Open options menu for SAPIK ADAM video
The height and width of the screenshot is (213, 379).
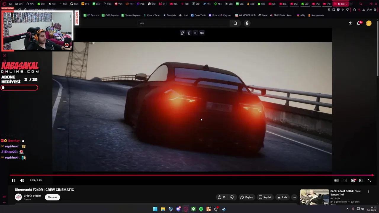pyautogui.click(x=368, y=191)
